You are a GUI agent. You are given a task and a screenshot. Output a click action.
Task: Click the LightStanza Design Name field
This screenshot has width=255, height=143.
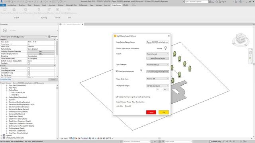(x=157, y=42)
